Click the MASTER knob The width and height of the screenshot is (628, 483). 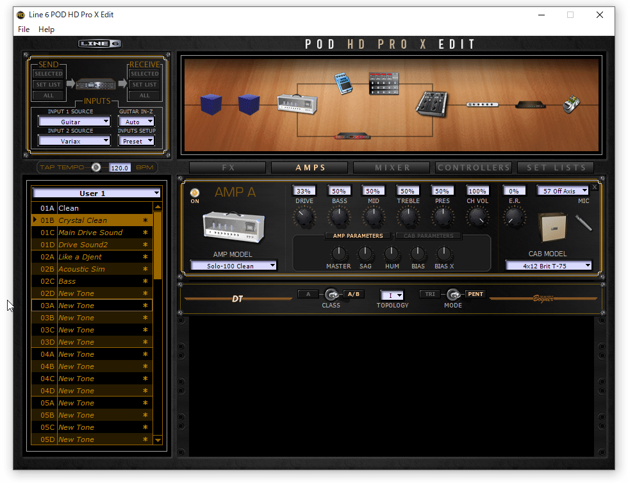pos(338,253)
